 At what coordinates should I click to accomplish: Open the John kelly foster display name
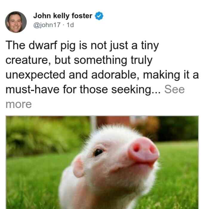coord(63,16)
